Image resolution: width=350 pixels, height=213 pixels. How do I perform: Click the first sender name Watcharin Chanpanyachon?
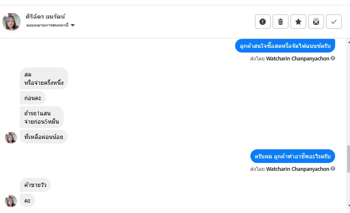[x=298, y=59]
